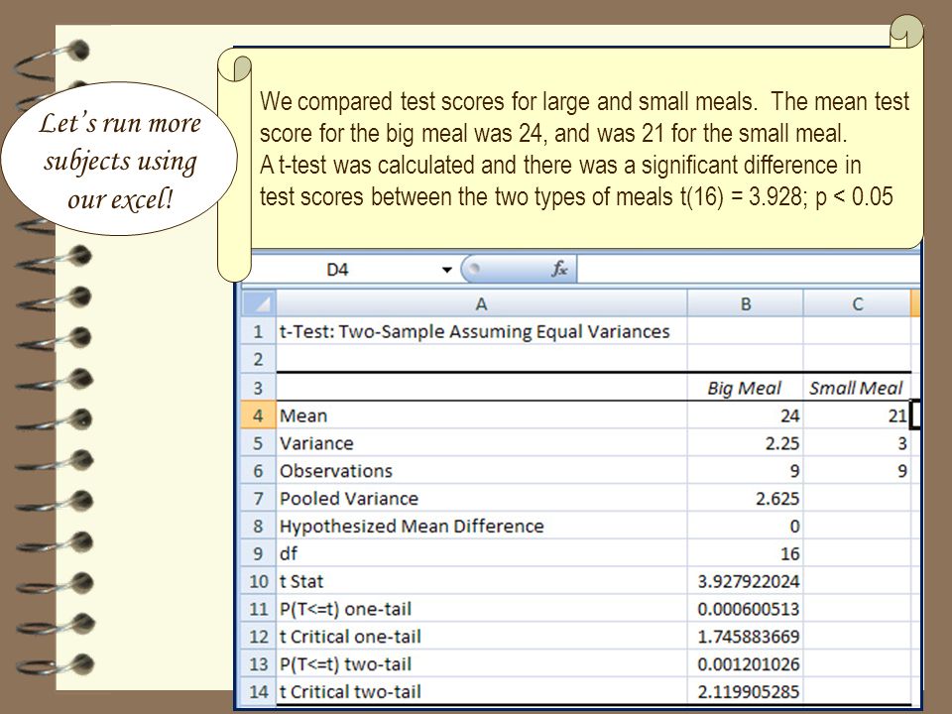The height and width of the screenshot is (714, 952).
Task: Click one-tail p value 0.000600513
Action: coord(745,608)
